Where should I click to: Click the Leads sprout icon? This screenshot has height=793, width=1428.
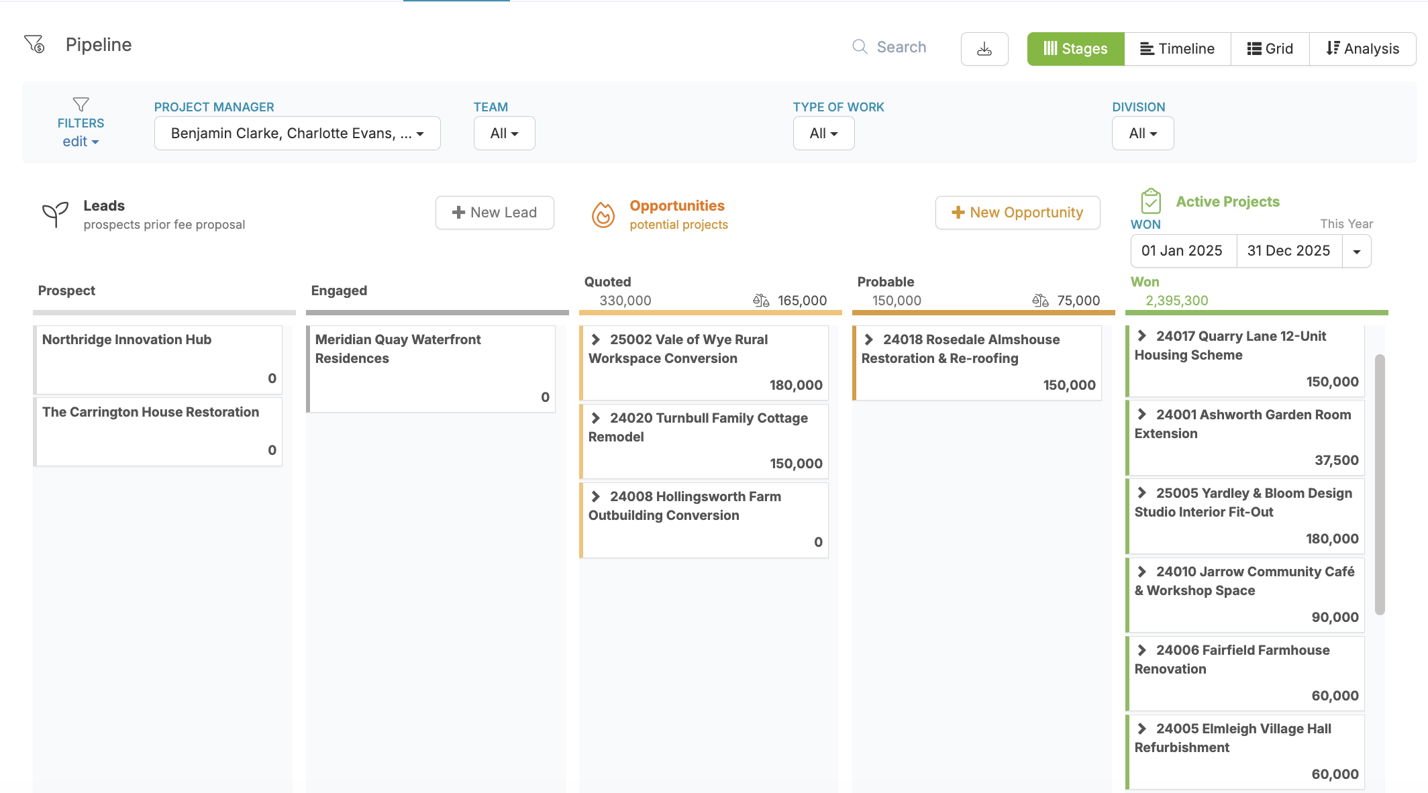(55, 214)
